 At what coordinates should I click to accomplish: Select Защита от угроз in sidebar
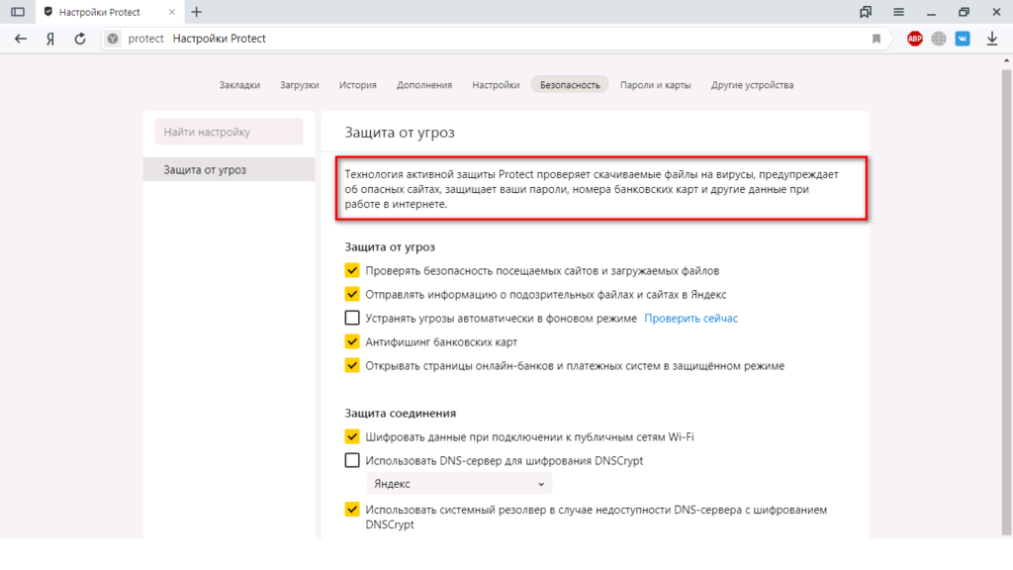229,169
